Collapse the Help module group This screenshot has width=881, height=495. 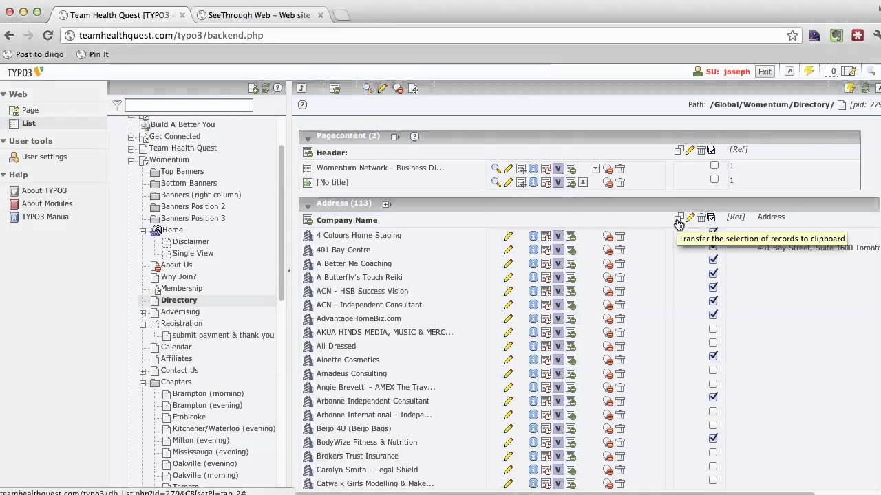pos(3,175)
